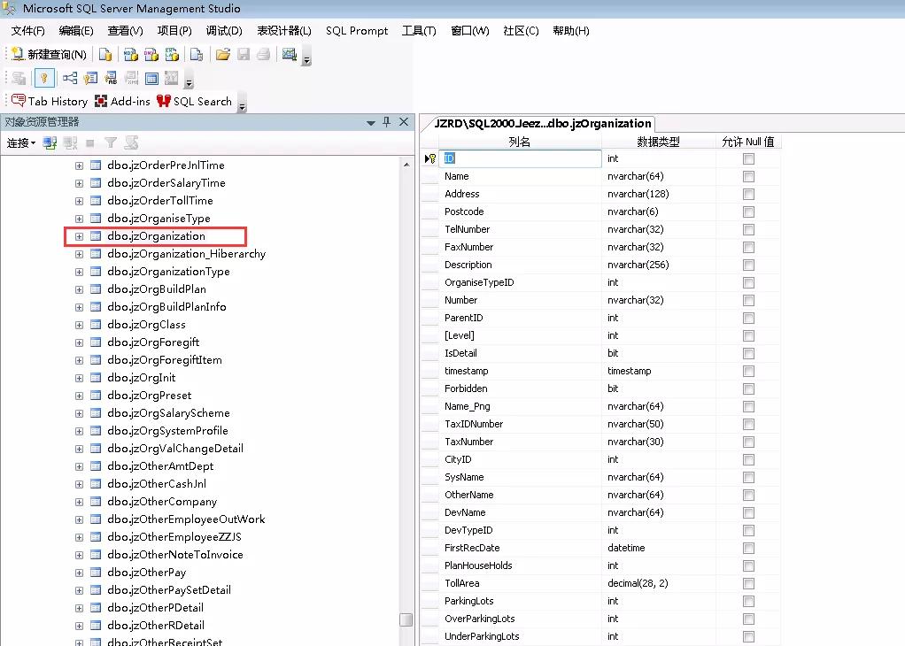Click the Manage Indexes and Keys icon
Image resolution: width=905 pixels, height=646 pixels.
90,78
